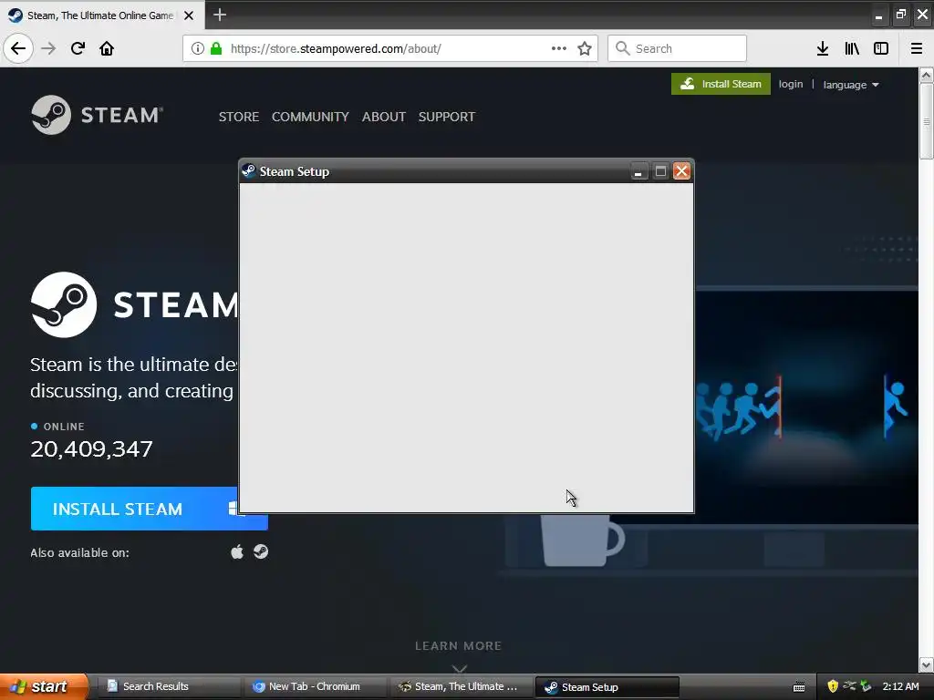Screen dimensions: 934x700
Task: Click the page scrollbar up arrow
Action: pos(926,76)
